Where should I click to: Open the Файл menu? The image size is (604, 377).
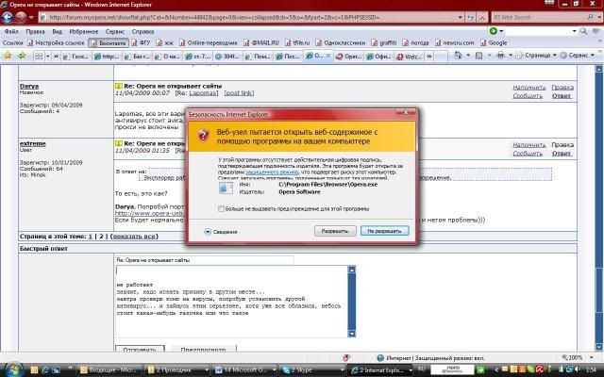pyautogui.click(x=11, y=31)
